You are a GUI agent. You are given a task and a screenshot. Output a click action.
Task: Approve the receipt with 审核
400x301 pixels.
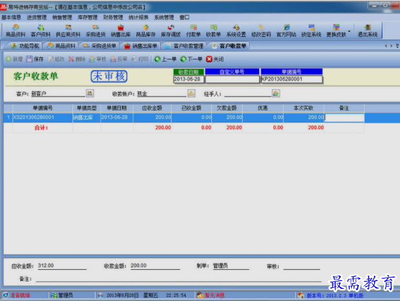(x=98, y=59)
